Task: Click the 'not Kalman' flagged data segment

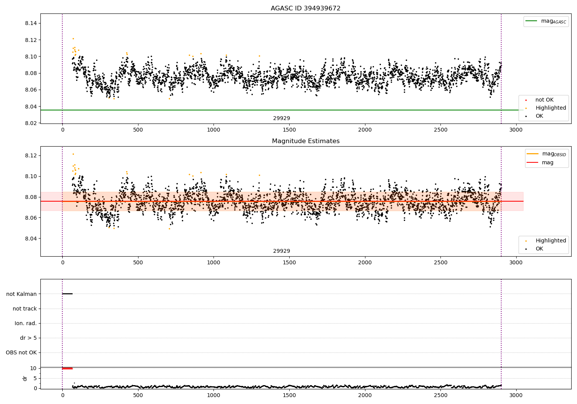Action: pyautogui.click(x=67, y=294)
